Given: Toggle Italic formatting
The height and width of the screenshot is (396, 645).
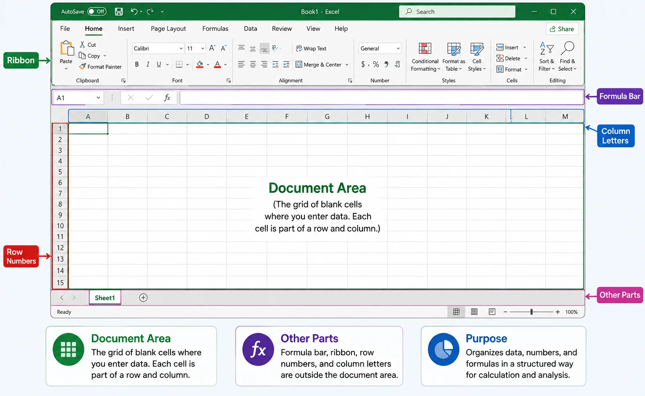Looking at the screenshot, I should [148, 64].
